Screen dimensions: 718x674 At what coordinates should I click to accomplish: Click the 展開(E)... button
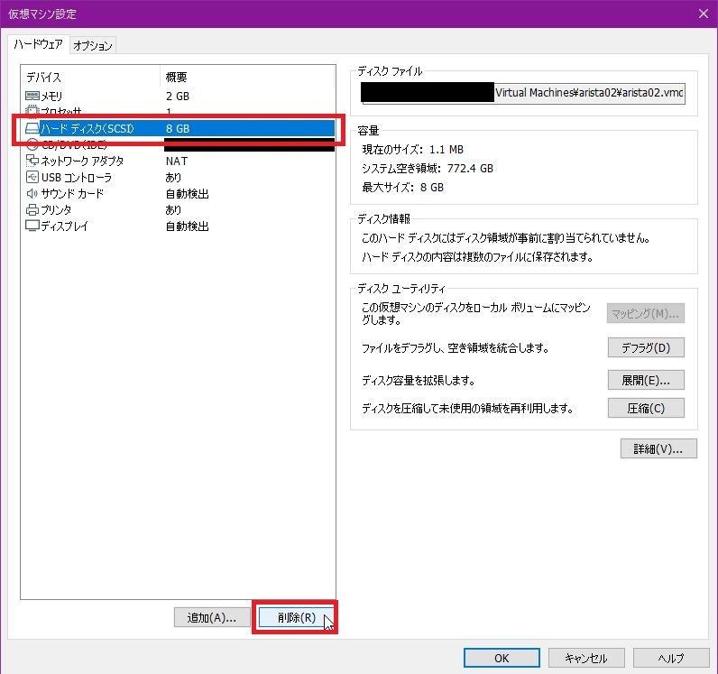click(646, 380)
